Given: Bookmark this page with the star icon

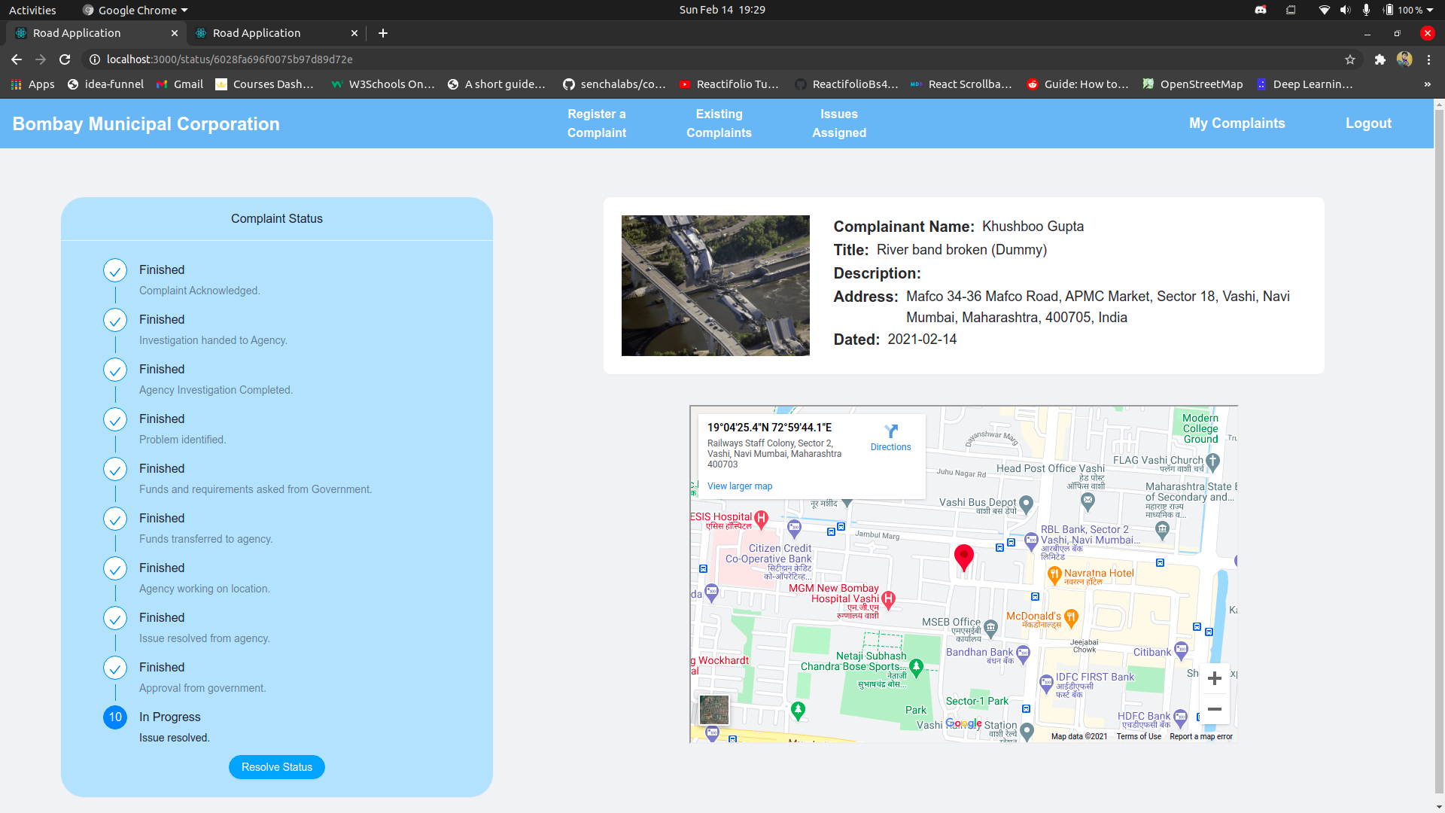Looking at the screenshot, I should pos(1350,59).
